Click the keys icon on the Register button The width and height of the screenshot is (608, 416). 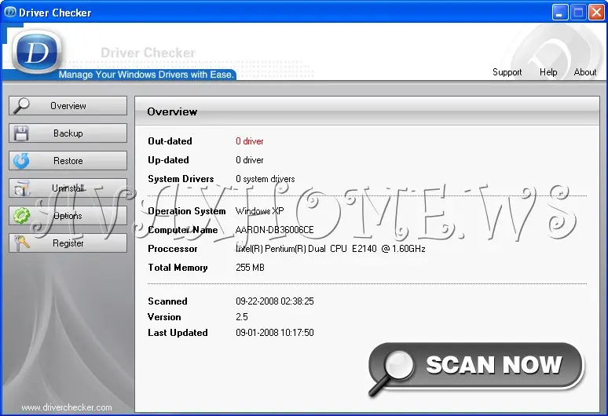click(22, 243)
